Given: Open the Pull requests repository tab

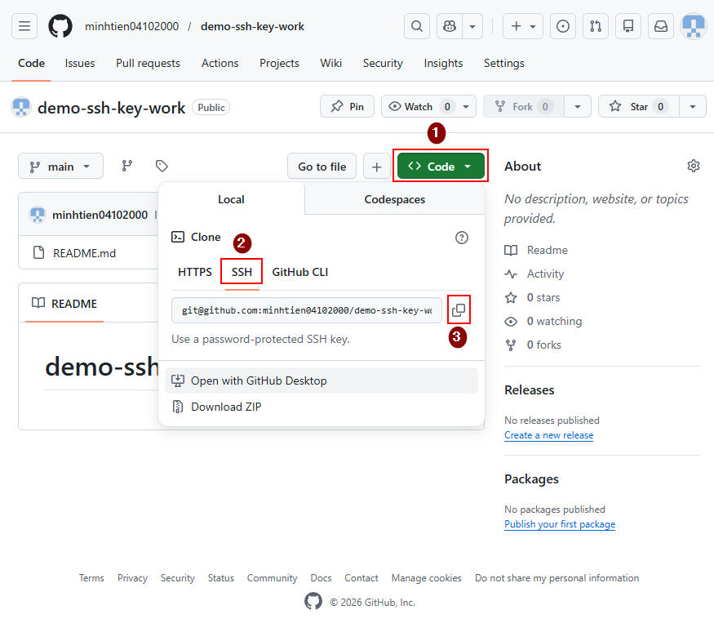Looking at the screenshot, I should (x=148, y=63).
